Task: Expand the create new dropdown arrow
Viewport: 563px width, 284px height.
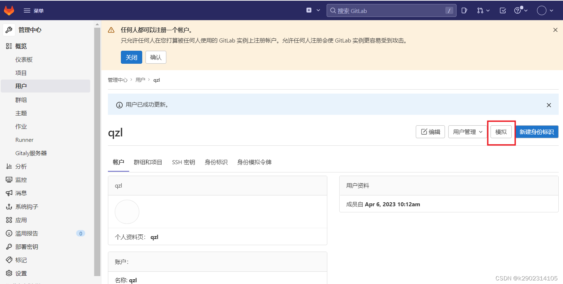Action: point(318,10)
